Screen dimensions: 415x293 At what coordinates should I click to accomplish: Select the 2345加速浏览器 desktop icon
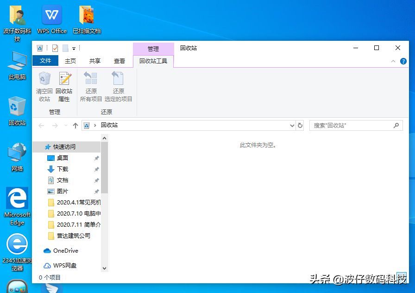click(17, 253)
